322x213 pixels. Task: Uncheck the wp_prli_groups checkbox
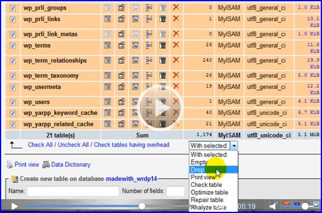[13, 8]
